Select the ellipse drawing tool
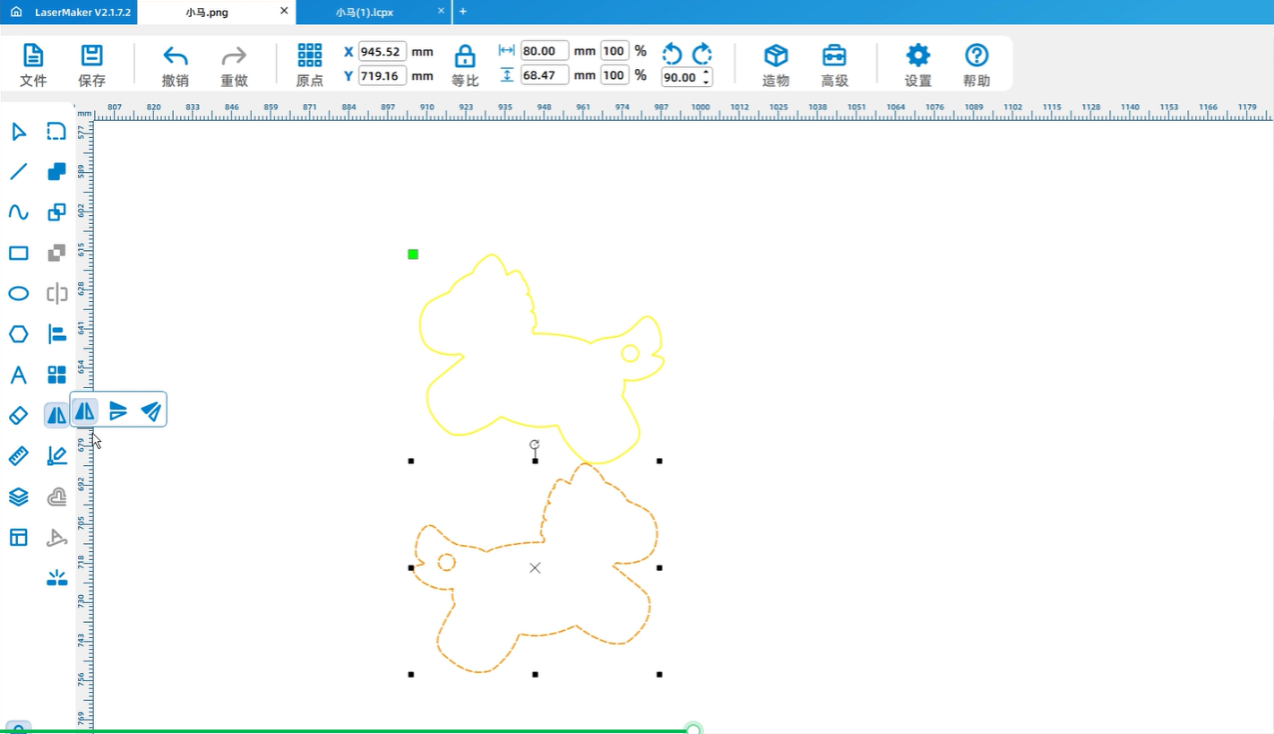 (x=19, y=294)
